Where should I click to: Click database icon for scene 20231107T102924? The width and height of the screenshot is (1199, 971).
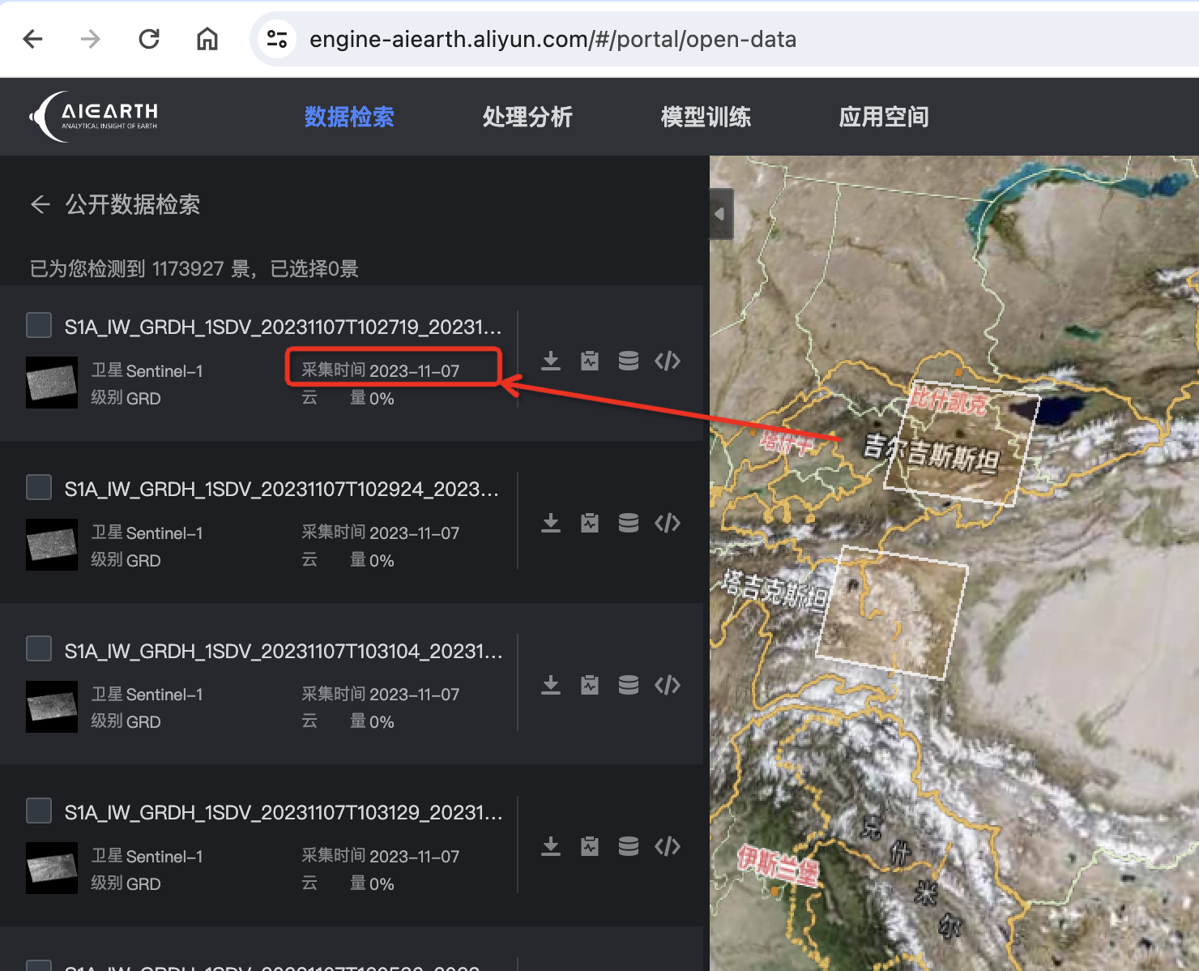[629, 523]
